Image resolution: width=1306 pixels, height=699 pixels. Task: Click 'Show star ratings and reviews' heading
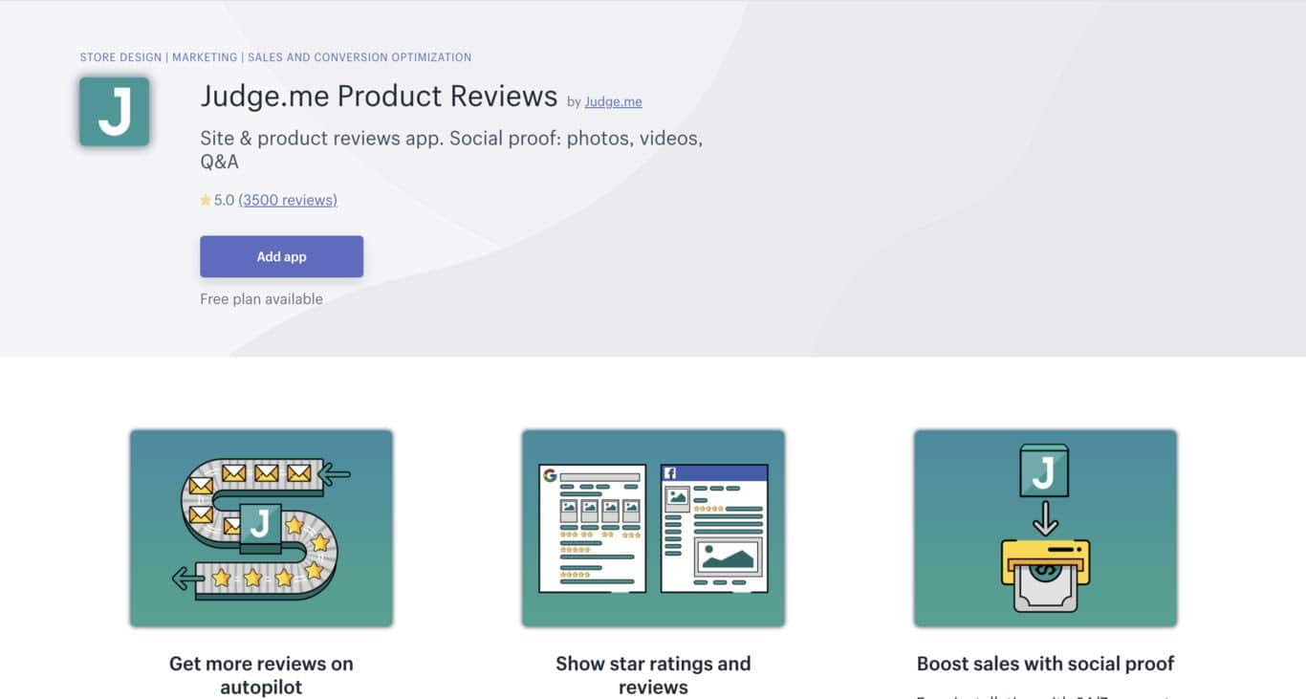[653, 675]
